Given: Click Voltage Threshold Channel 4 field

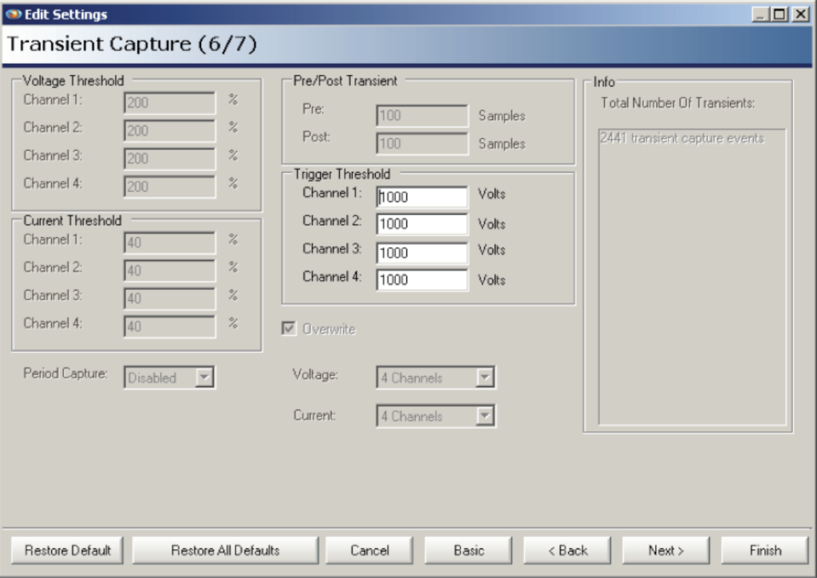Looking at the screenshot, I should tap(170, 187).
